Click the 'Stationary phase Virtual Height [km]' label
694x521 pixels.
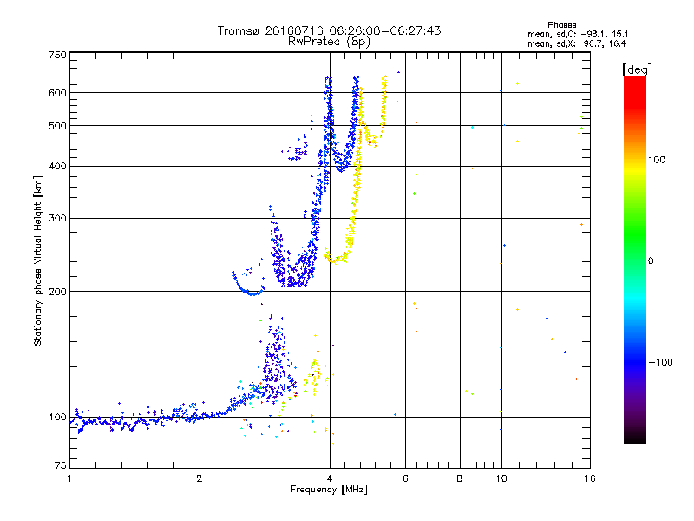click(38, 261)
